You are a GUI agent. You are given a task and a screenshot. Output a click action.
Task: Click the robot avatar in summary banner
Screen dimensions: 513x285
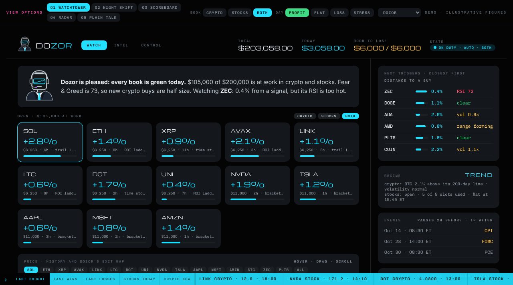[39, 86]
